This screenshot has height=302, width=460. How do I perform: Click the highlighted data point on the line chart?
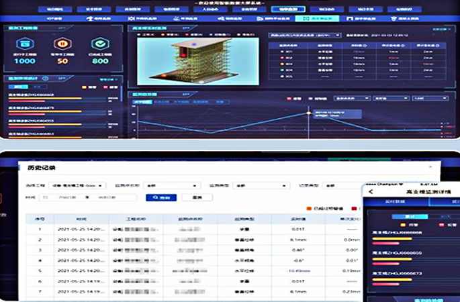click(309, 113)
